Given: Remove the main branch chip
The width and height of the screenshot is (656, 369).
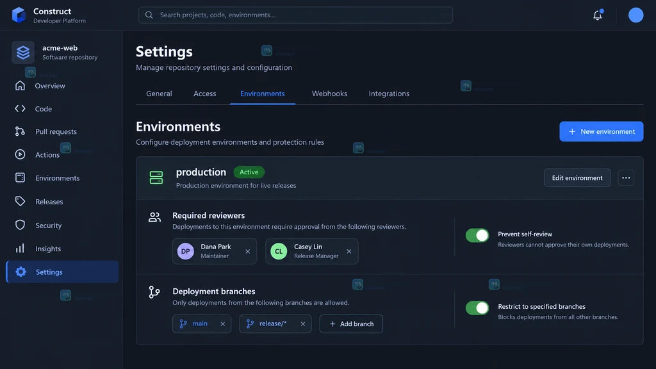Looking at the screenshot, I should coord(222,324).
